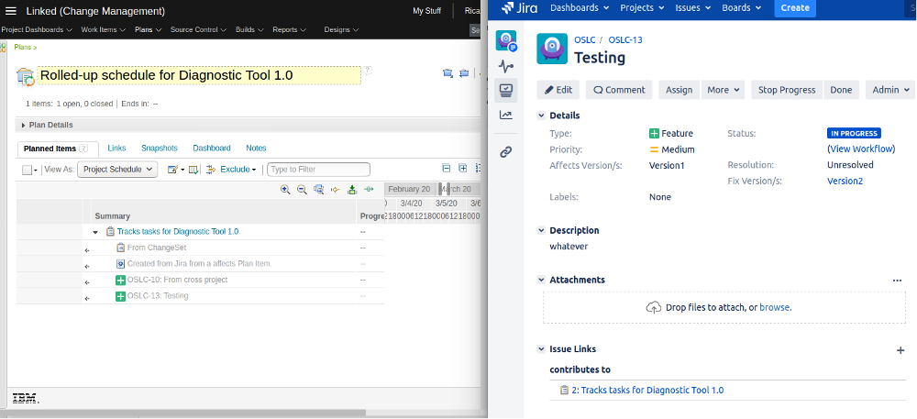917x419 pixels.
Task: Open Project Dashboards menu
Action: click(x=37, y=29)
